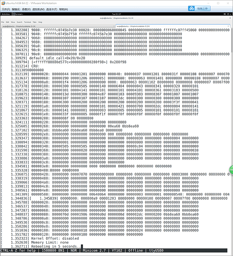This screenshot has height=256, width=233.
Task: Click the Activities button
Action: click(6, 14)
